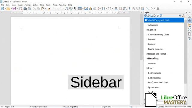Click Default Page Style in status bar
Viewport: 192px width, 108px height.
[71, 107]
